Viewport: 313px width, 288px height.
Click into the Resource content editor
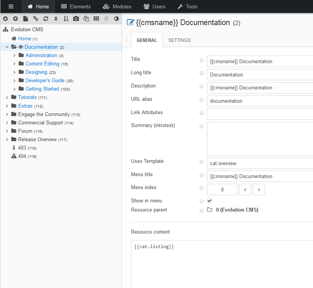[222, 264]
